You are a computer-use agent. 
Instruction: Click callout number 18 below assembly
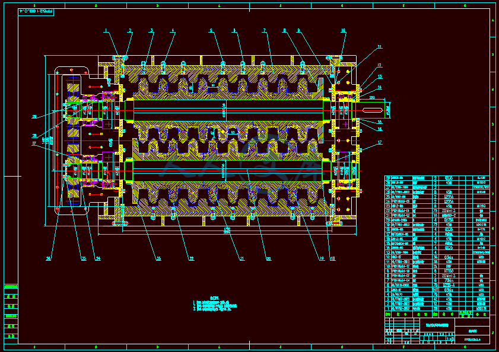[332, 258]
